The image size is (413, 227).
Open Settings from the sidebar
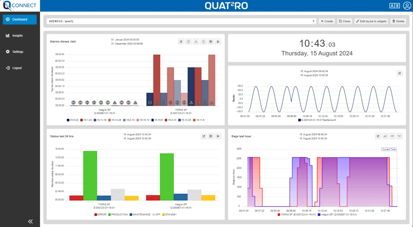(x=18, y=52)
